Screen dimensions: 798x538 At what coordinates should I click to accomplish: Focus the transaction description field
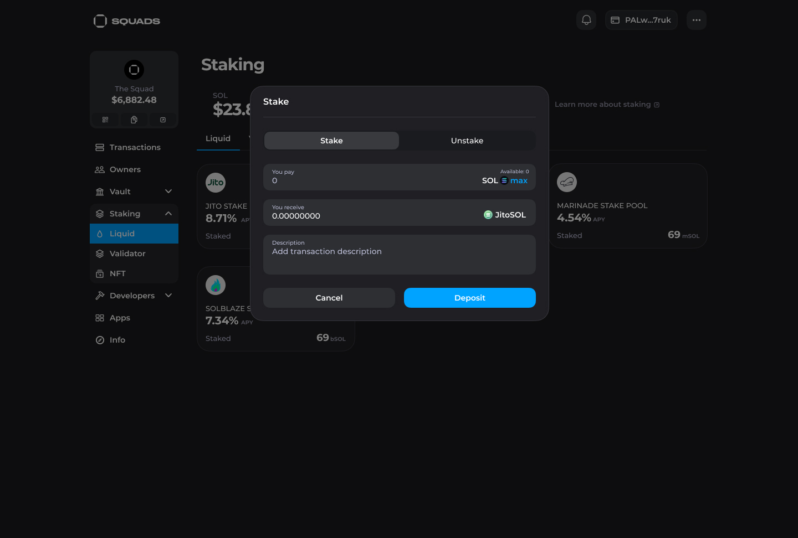399,256
